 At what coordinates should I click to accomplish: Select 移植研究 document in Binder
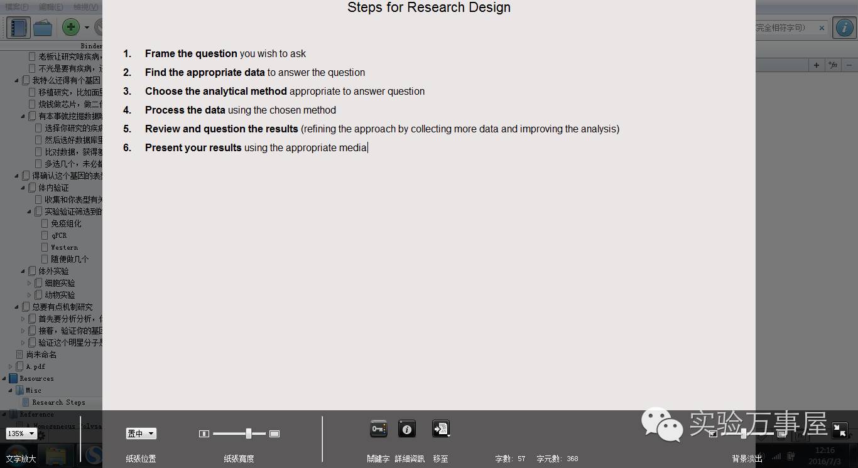70,92
